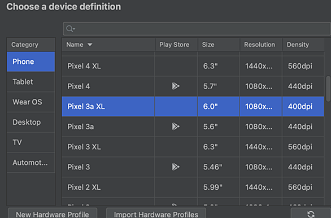Select the Phone category
Image resolution: width=331 pixels, height=218 pixels.
[31, 62]
